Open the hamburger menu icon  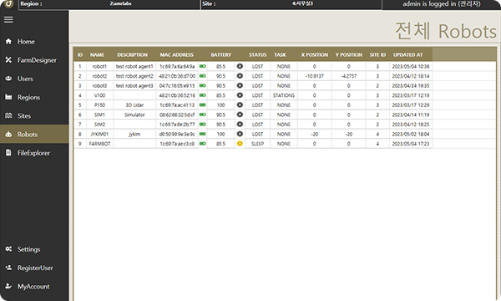[x=8, y=19]
